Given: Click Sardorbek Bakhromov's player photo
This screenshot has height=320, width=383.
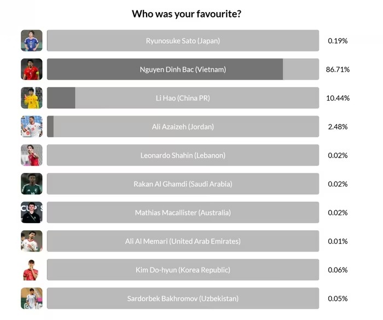Looking at the screenshot, I should click(x=31, y=298).
